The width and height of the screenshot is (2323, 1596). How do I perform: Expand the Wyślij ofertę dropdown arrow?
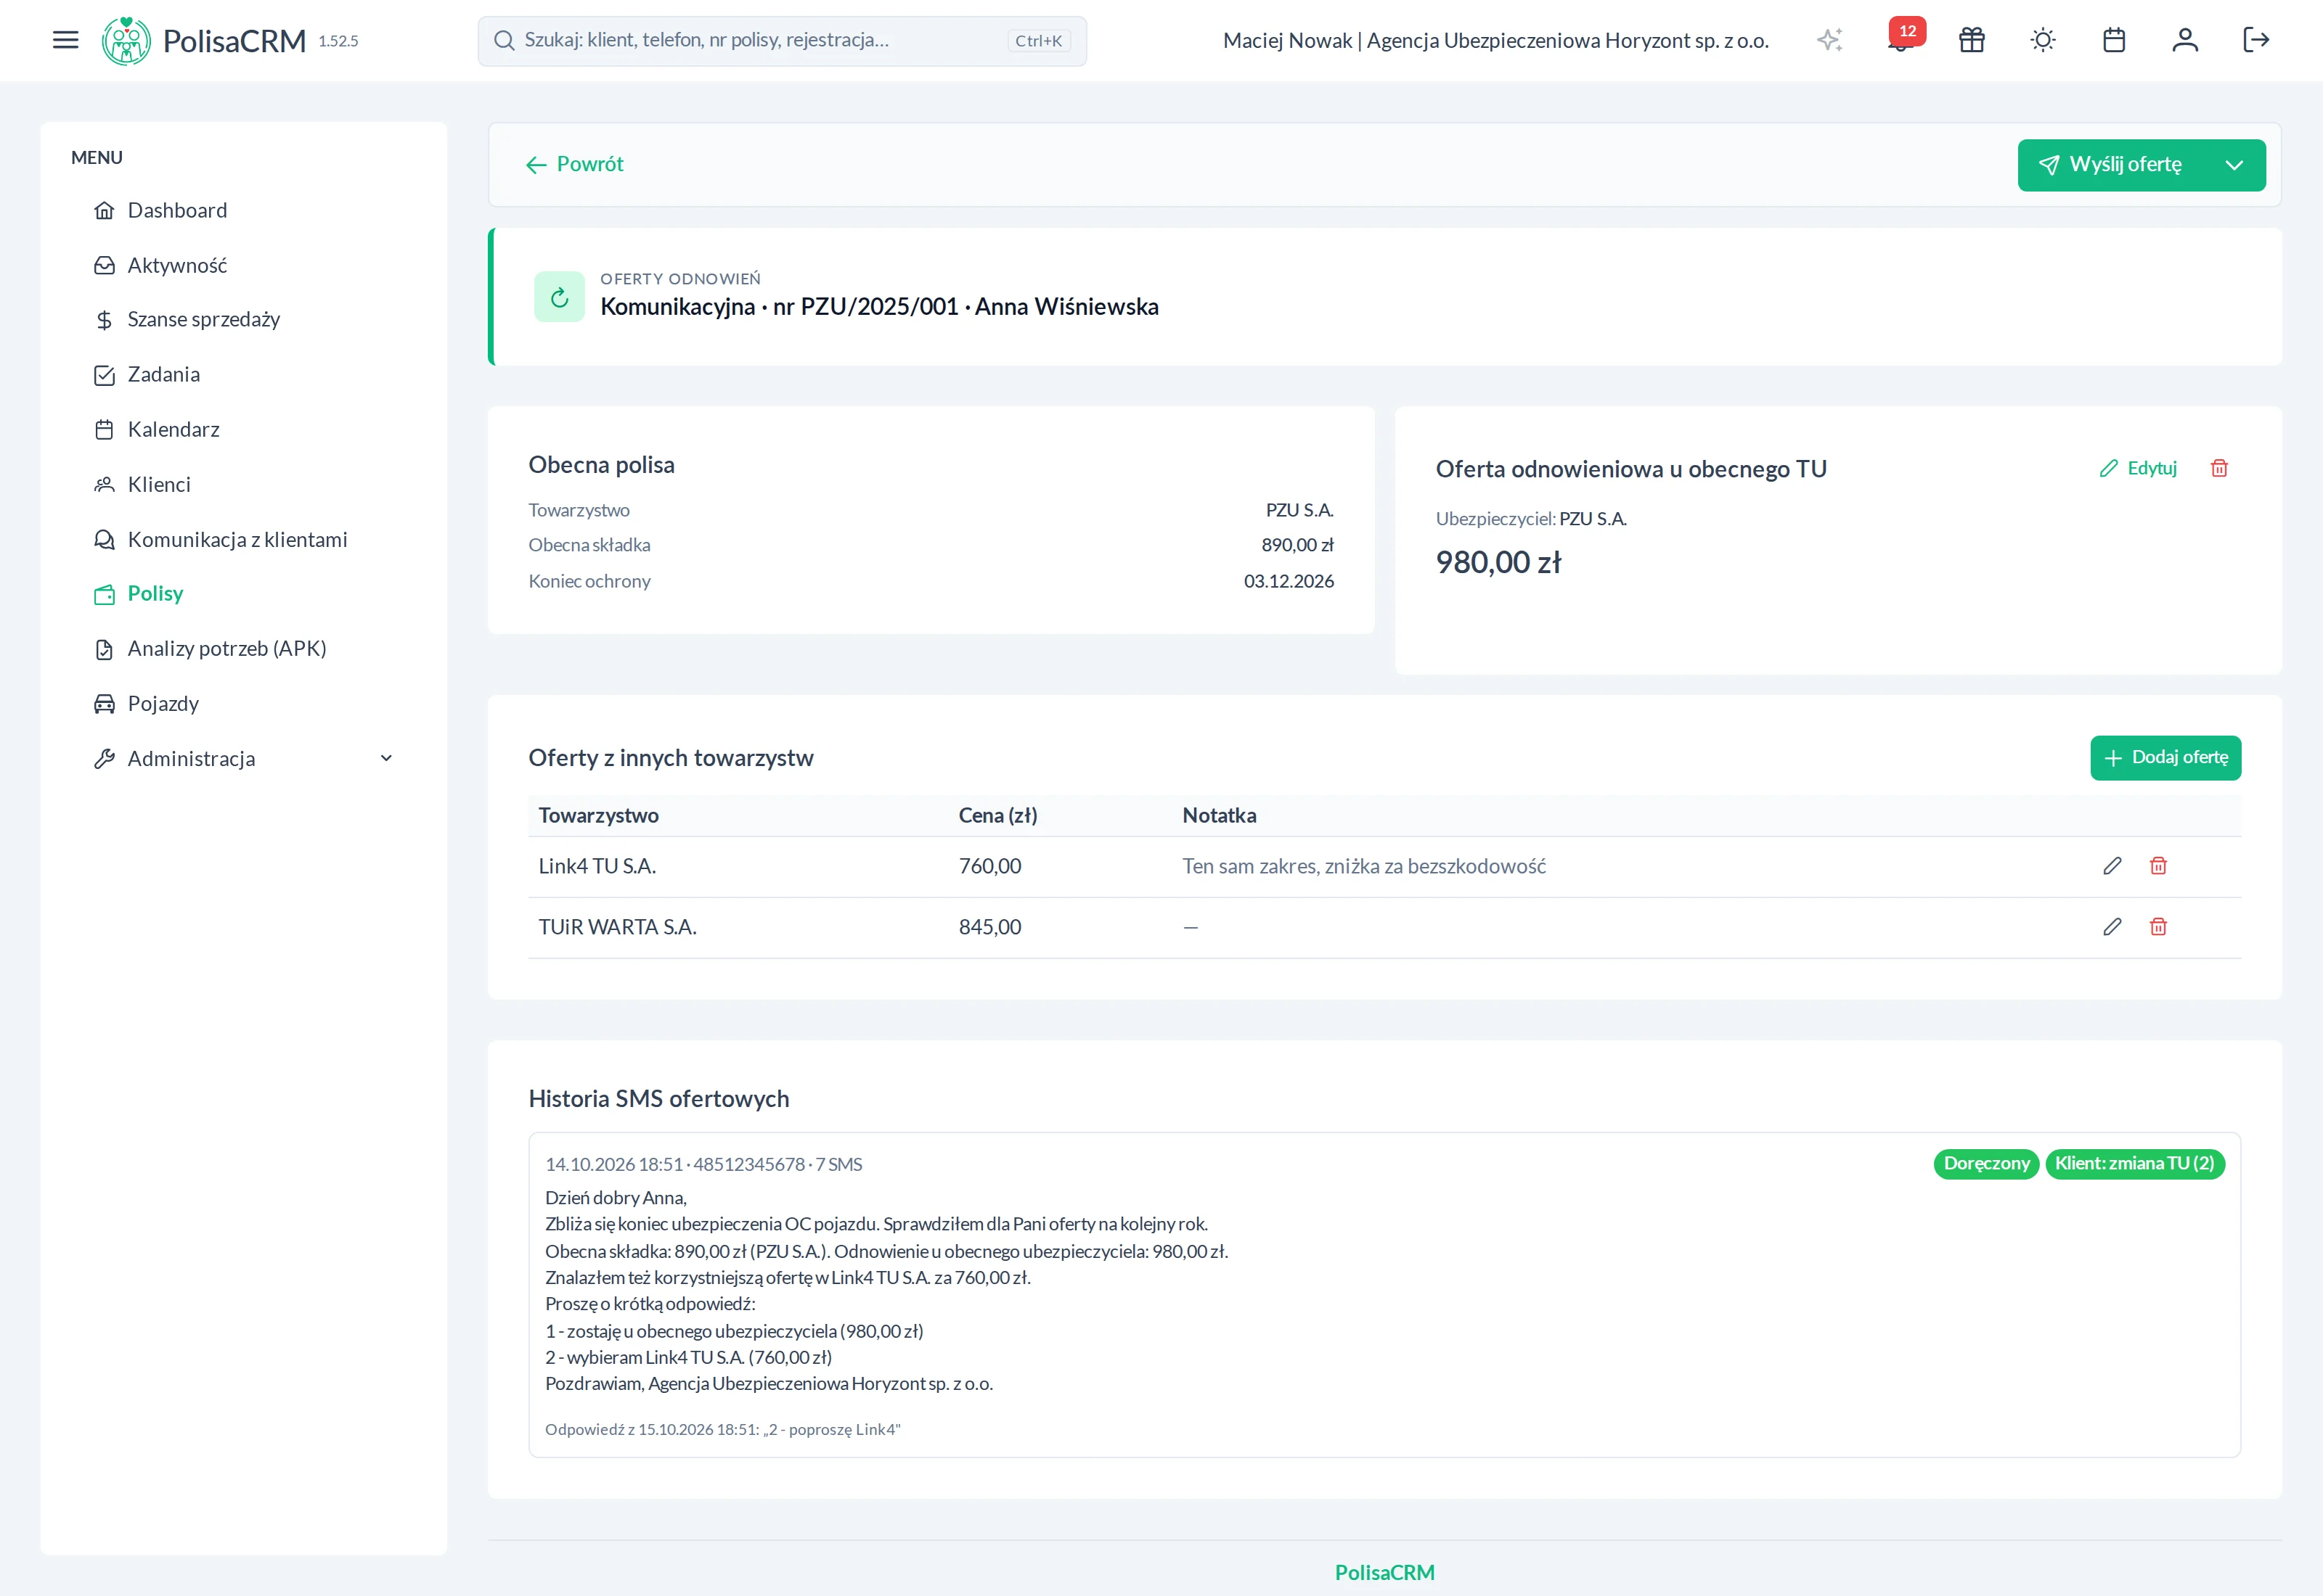point(2234,165)
